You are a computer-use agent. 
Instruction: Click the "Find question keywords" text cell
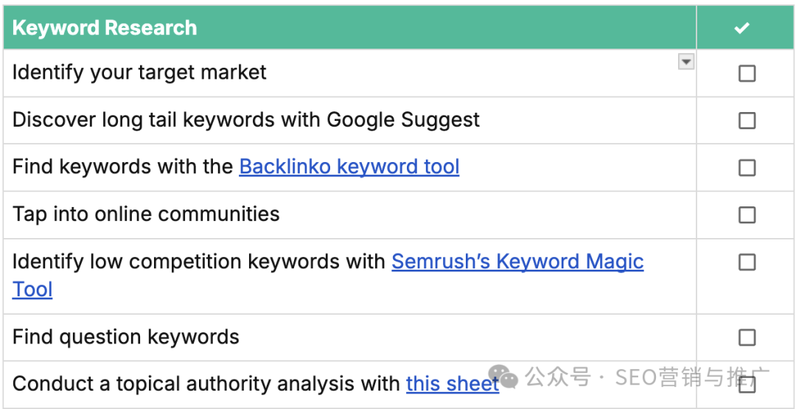[350, 337]
